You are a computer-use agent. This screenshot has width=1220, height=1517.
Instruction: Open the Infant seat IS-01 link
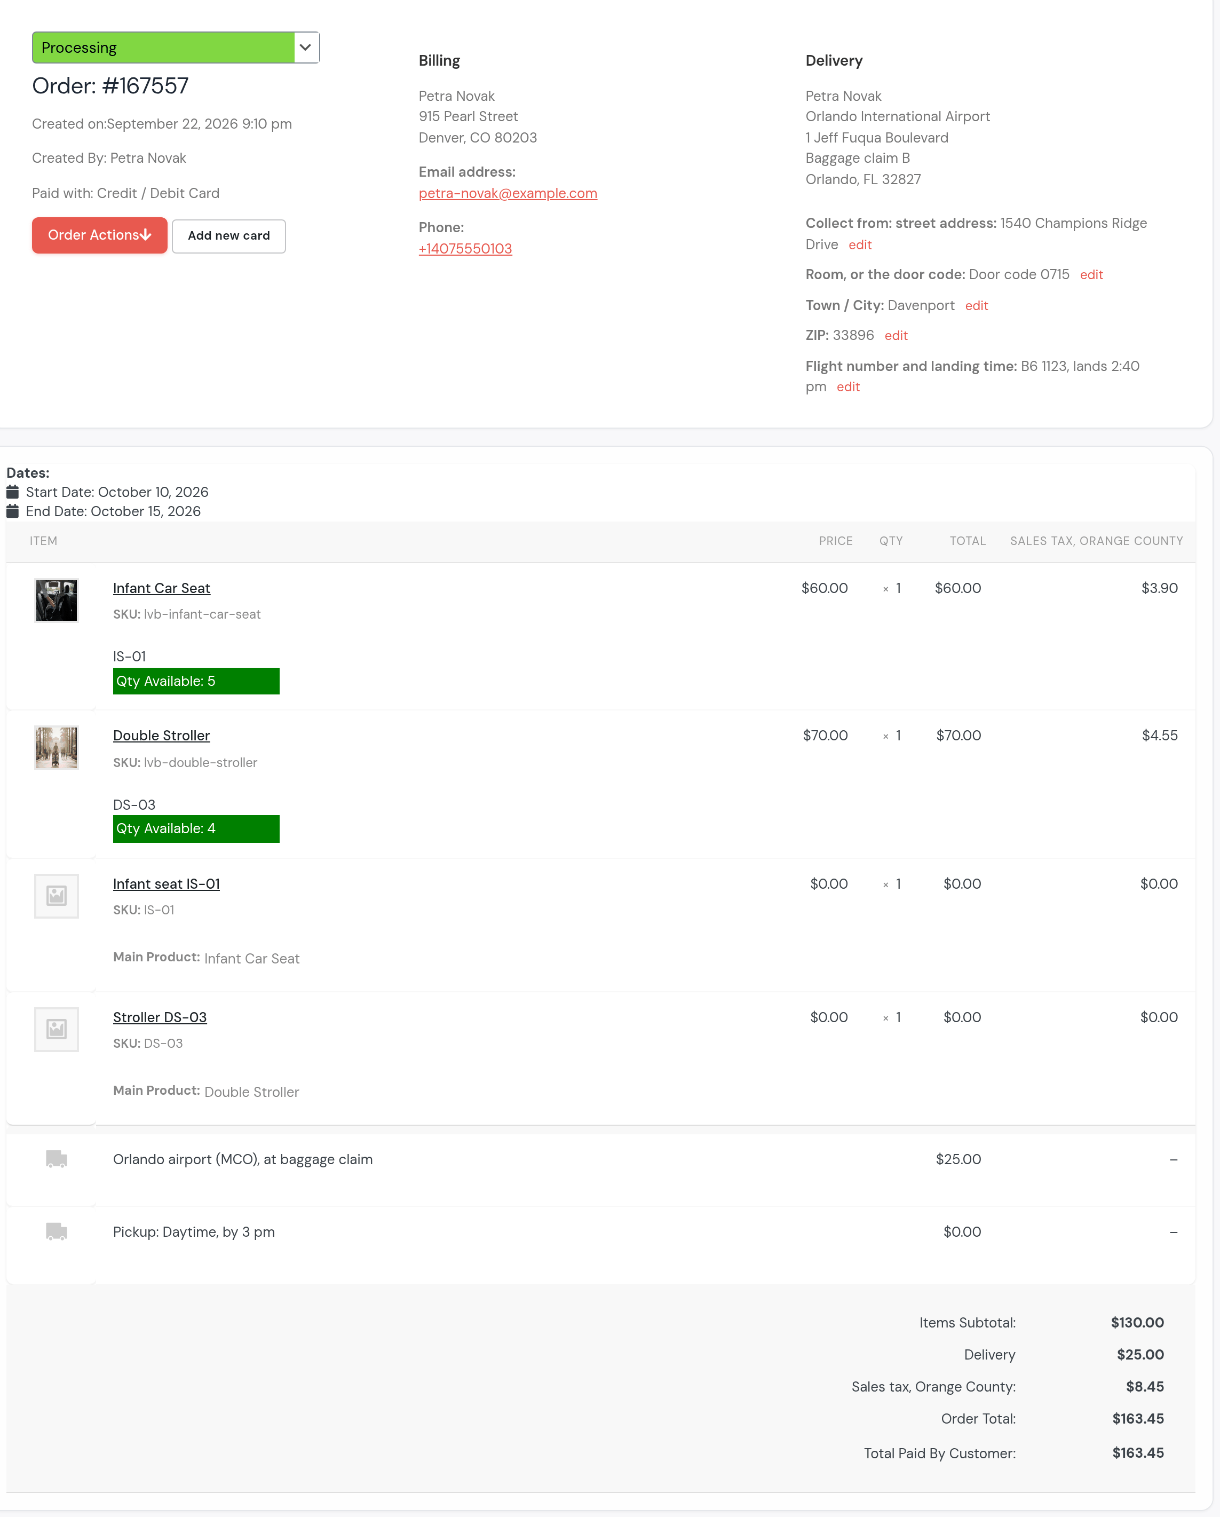tap(166, 884)
